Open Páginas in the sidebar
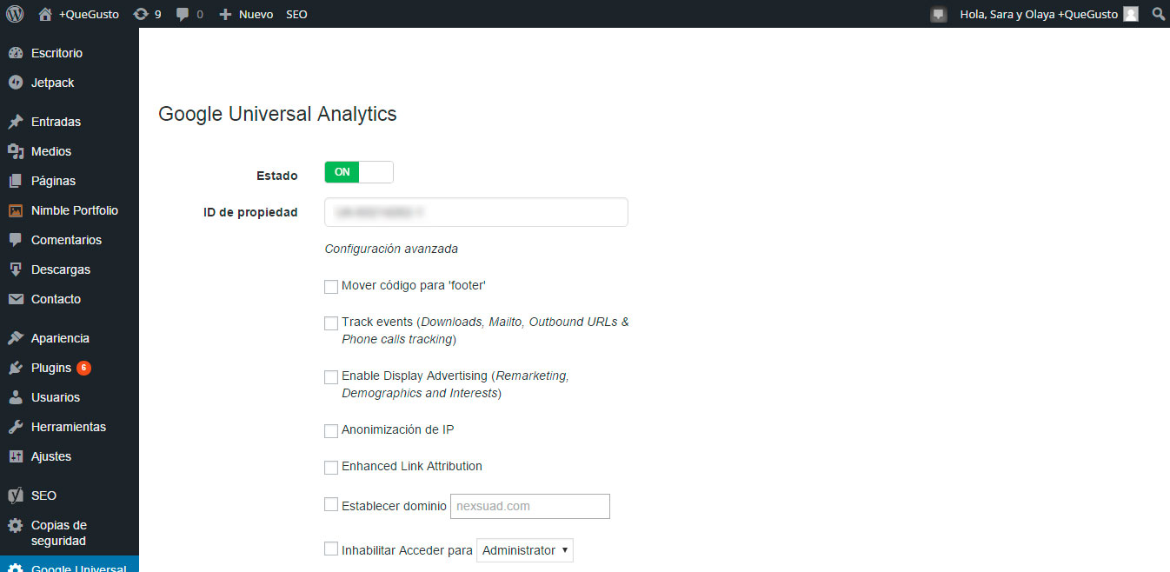Image resolution: width=1170 pixels, height=572 pixels. (x=53, y=181)
